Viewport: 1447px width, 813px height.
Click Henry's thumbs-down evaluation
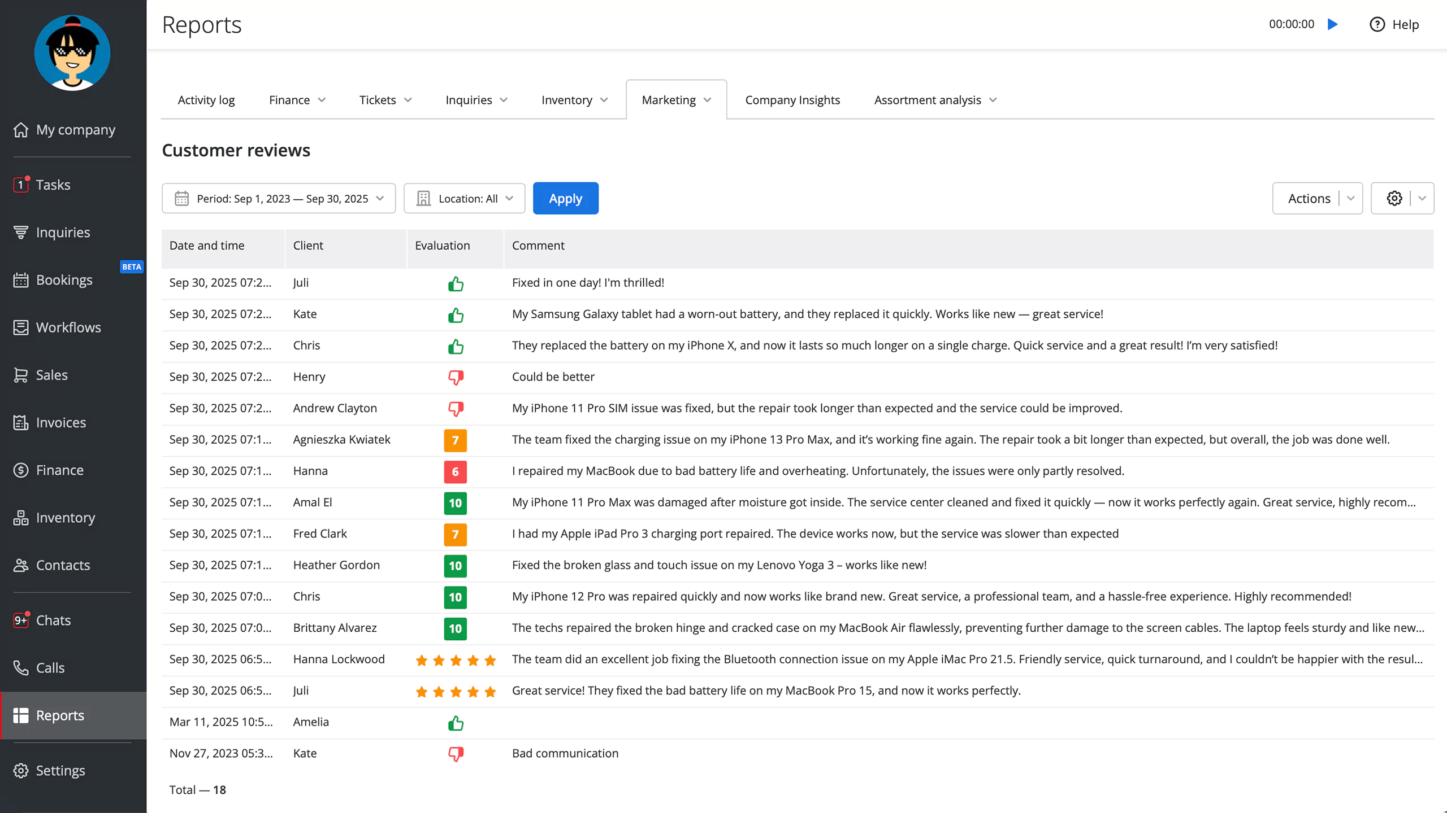[456, 377]
